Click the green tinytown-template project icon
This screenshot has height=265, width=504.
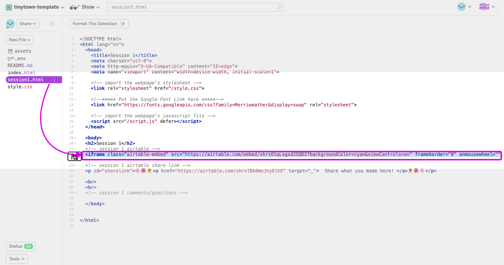pos(9,7)
